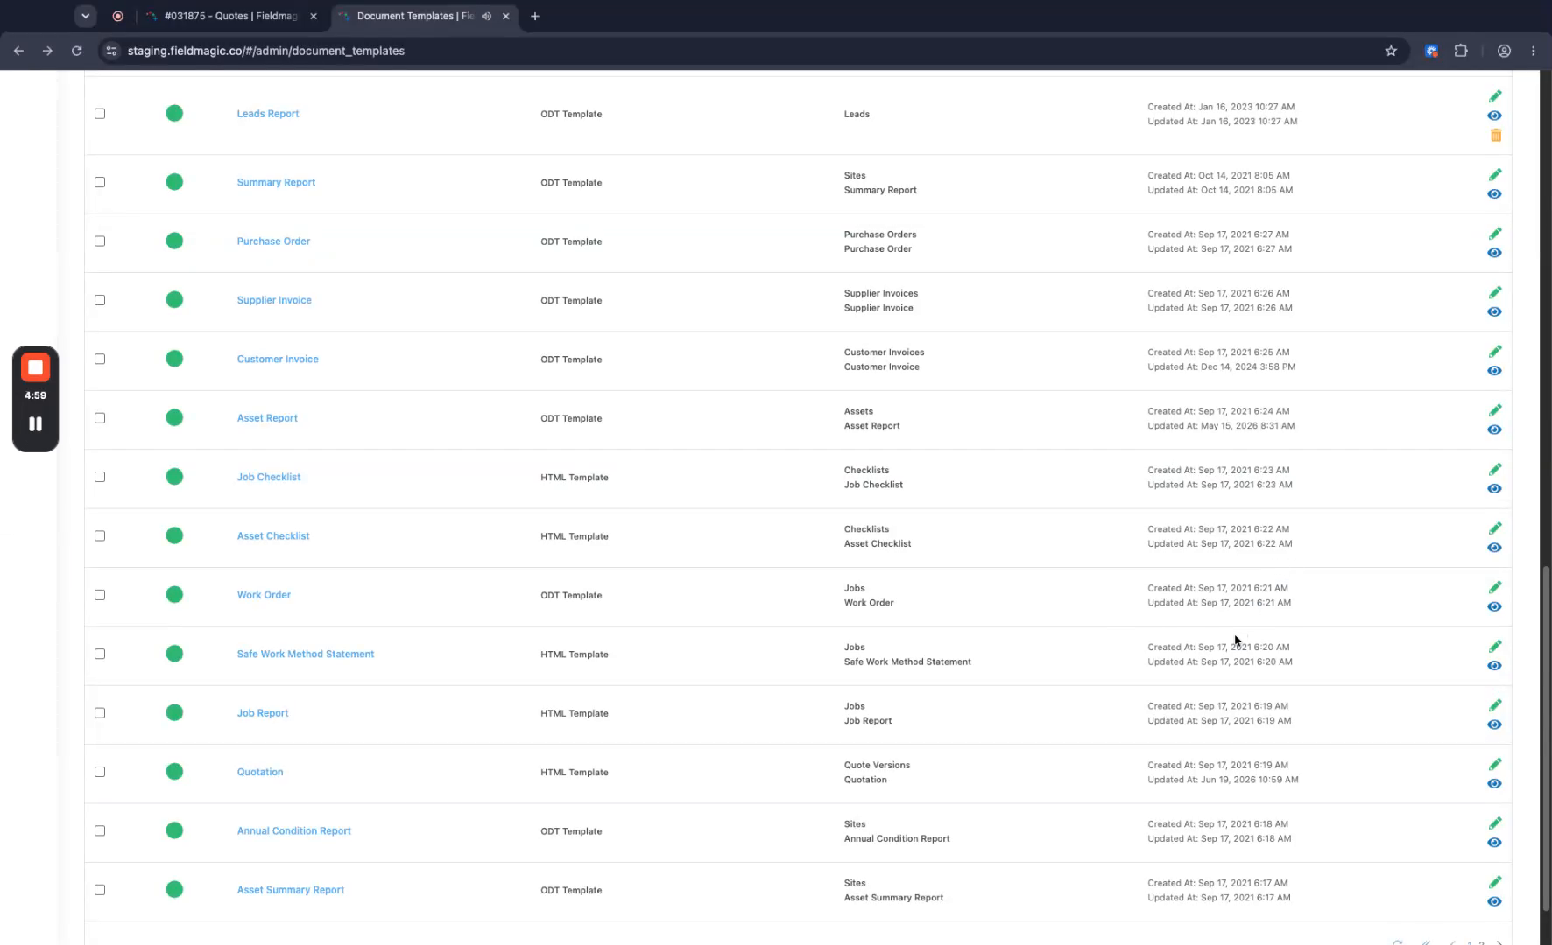Open the Customer Invoice template link
Viewport: 1552px width, 945px height.
pyautogui.click(x=278, y=359)
